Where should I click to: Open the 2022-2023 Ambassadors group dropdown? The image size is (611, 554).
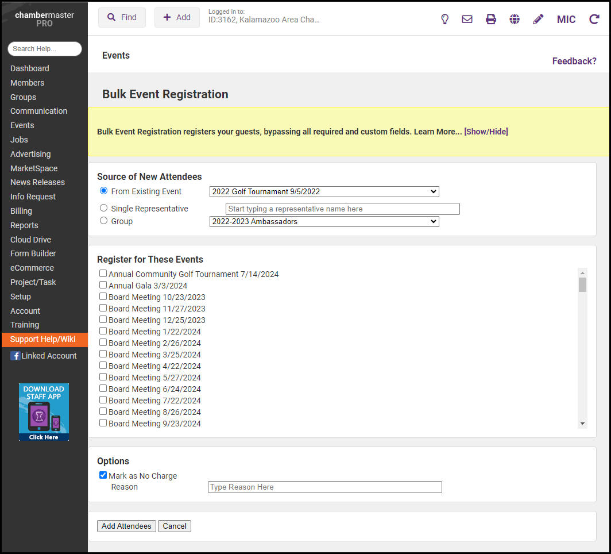pyautogui.click(x=324, y=221)
